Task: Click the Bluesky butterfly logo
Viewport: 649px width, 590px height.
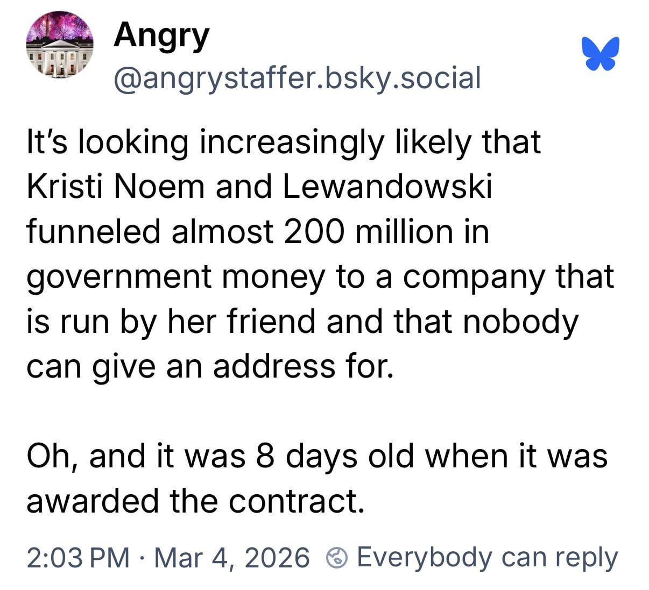Action: pos(601,53)
